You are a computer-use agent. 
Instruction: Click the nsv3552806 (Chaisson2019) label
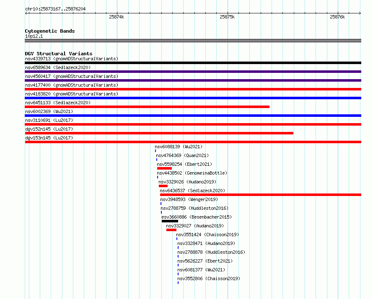[209, 278]
